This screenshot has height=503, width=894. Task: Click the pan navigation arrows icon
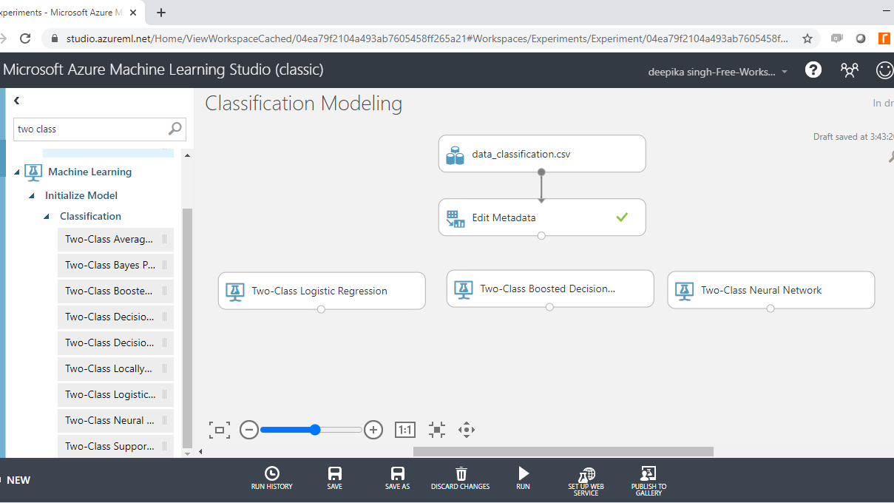[466, 430]
